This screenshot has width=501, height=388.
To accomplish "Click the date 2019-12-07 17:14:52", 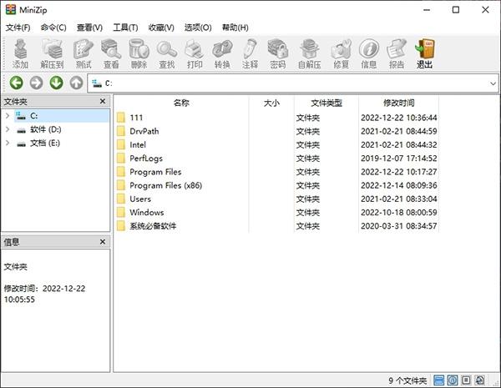I will click(x=399, y=159).
